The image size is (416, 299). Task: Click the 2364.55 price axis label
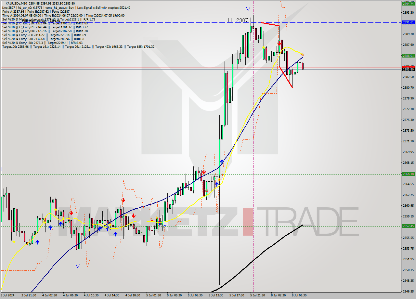tap(408, 184)
